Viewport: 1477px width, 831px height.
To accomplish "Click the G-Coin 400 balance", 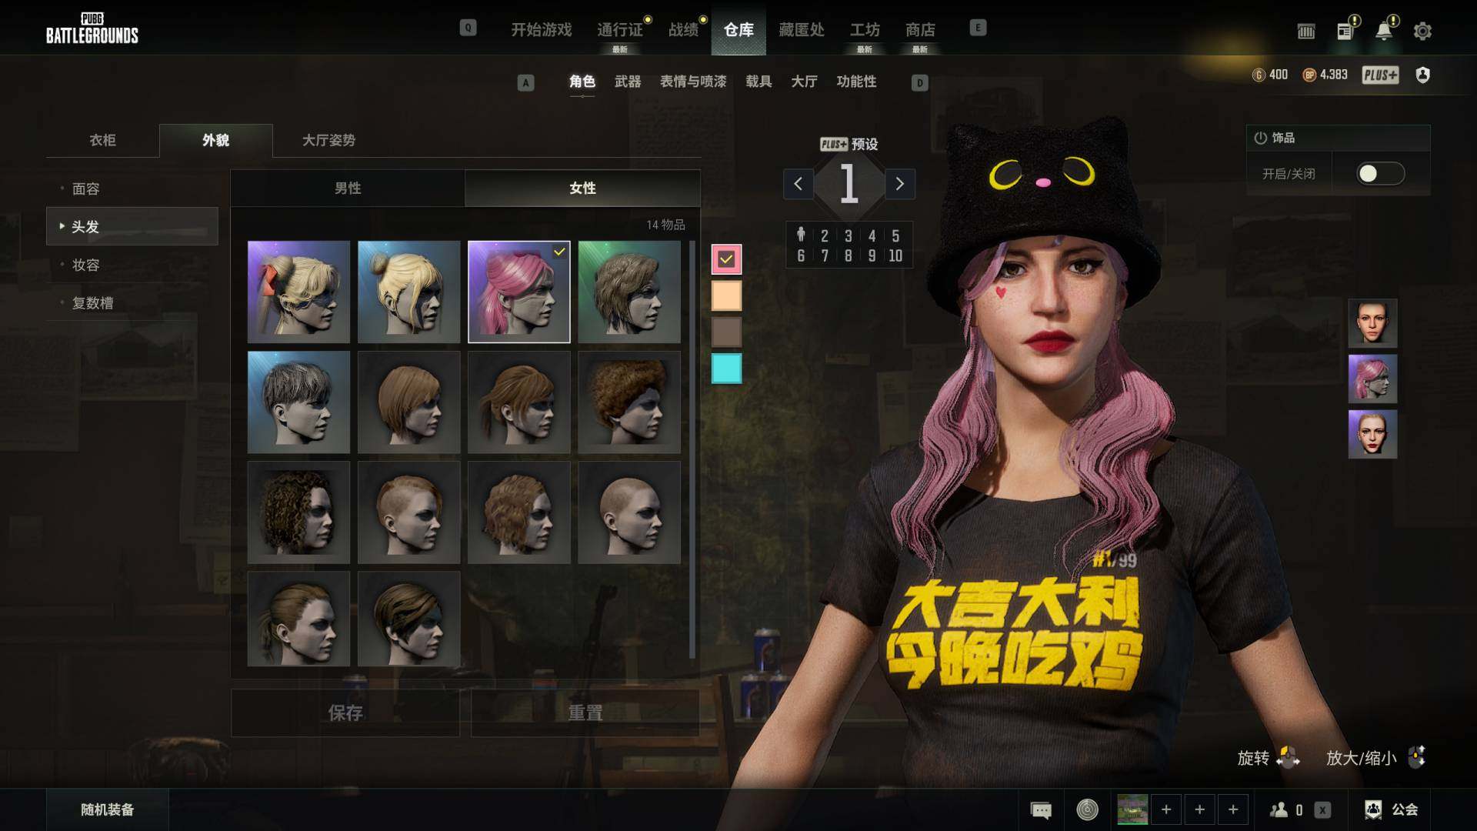I will (x=1270, y=75).
